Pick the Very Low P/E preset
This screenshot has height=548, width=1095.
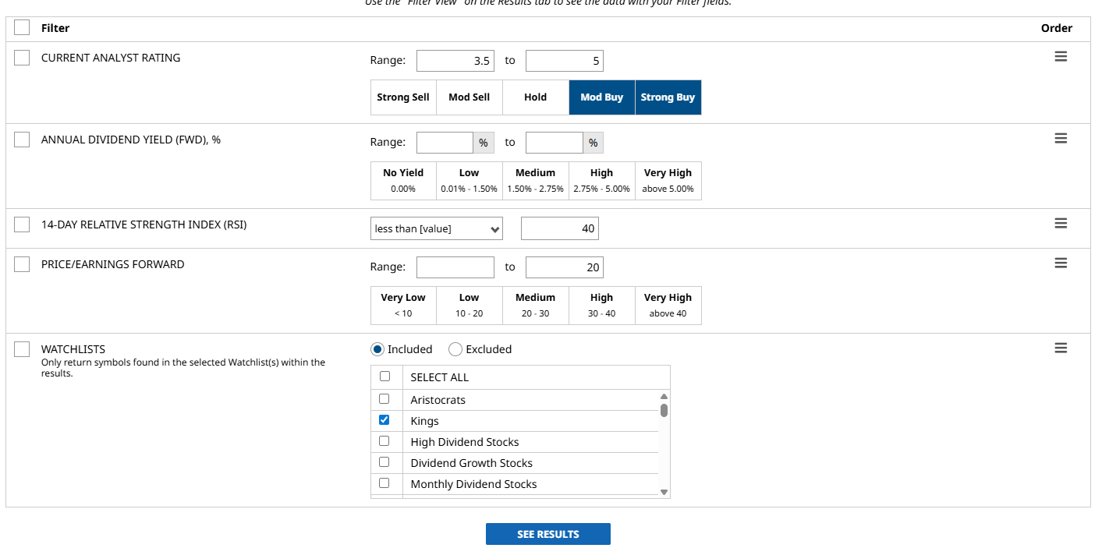(x=403, y=305)
